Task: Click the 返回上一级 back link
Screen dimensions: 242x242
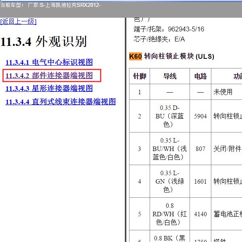Action: coord(19,21)
